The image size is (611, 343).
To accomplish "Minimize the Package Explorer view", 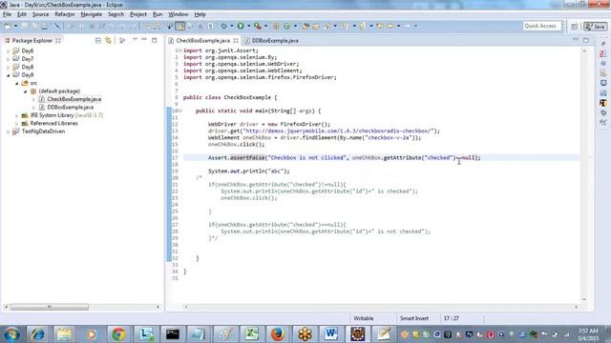I will 144,40.
